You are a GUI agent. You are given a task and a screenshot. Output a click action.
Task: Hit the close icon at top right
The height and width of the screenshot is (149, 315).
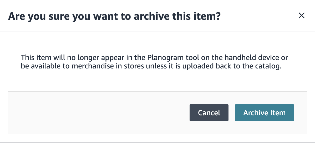(x=301, y=16)
